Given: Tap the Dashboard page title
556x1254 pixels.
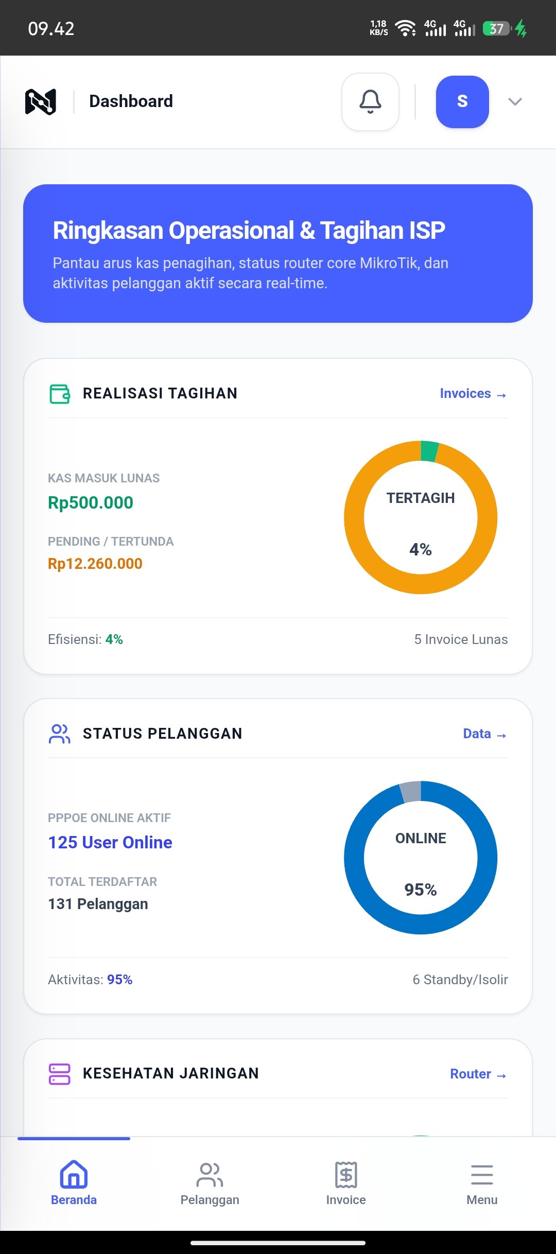Looking at the screenshot, I should (131, 101).
